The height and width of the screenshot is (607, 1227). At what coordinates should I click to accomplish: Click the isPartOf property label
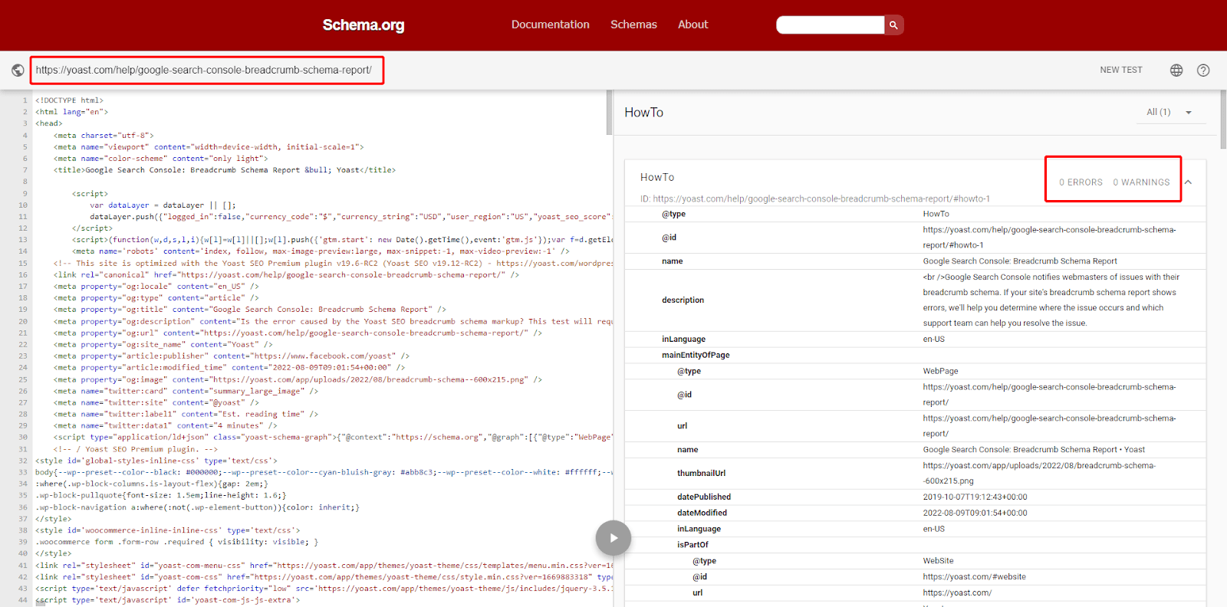tap(692, 545)
